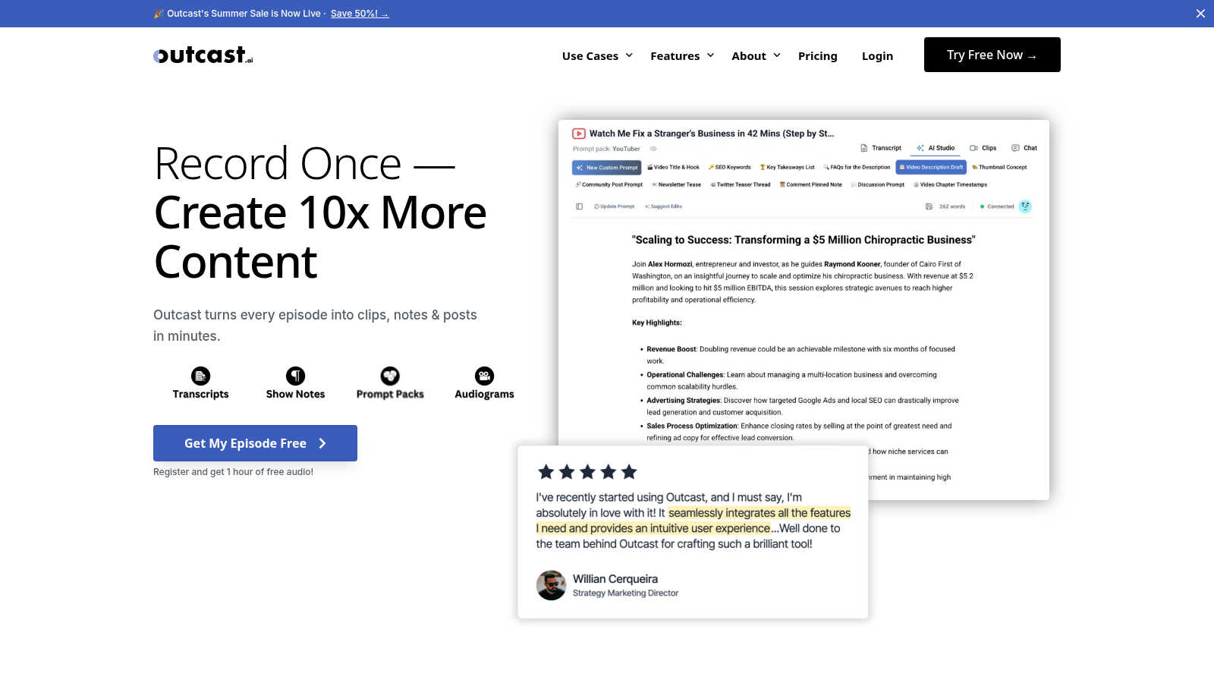
Task: Click the YouTube icon beside the video title
Action: 579,134
